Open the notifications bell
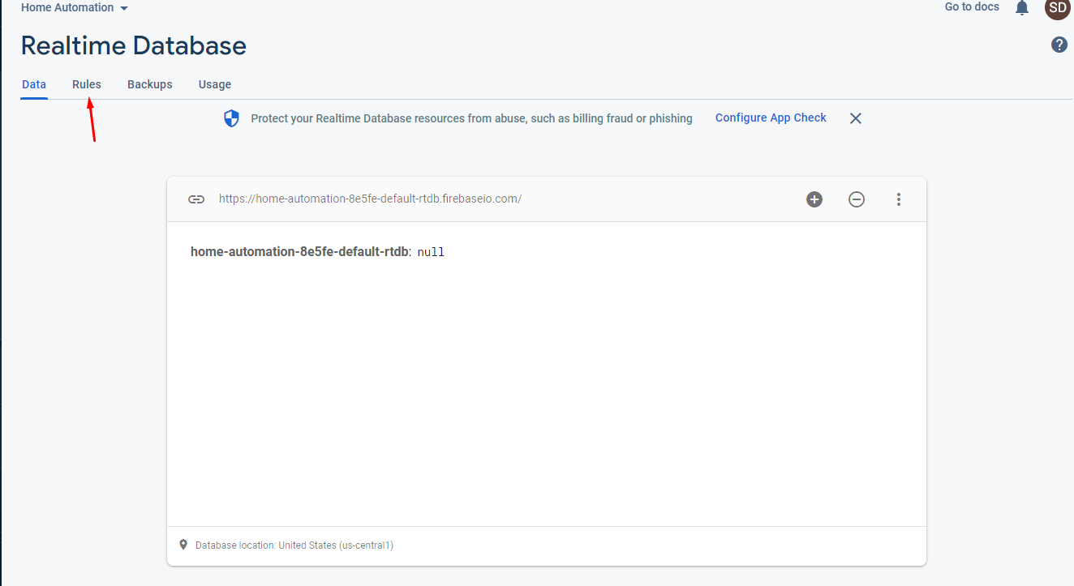This screenshot has height=586, width=1074. [x=1022, y=8]
